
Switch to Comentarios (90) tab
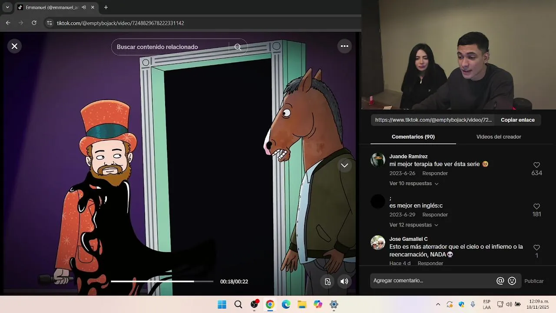click(413, 137)
